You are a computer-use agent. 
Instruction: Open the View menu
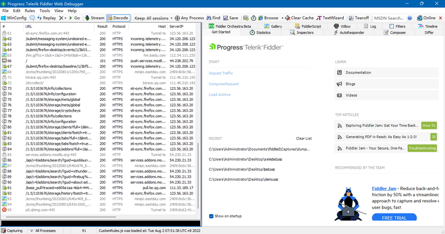59,11
